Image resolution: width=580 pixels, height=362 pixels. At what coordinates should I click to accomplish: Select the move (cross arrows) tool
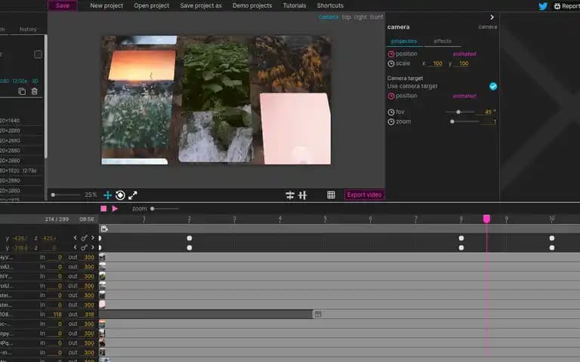(x=108, y=195)
